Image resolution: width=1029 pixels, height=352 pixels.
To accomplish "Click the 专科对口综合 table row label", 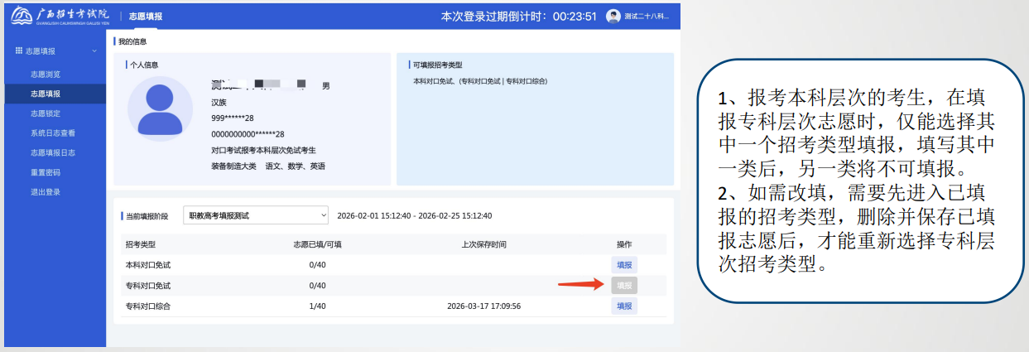I will [x=147, y=306].
